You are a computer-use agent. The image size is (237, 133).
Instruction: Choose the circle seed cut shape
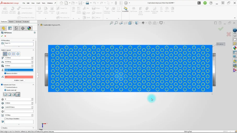click(5, 95)
